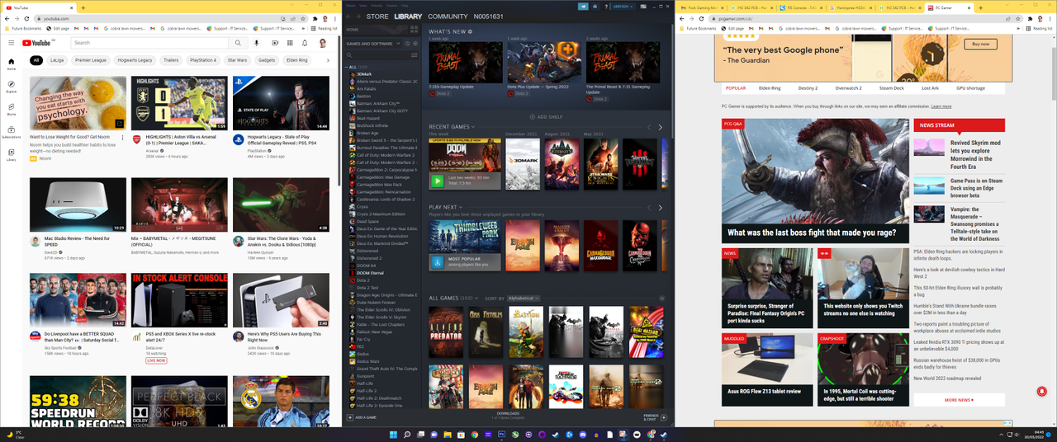Open Games and Software dropdown in Steam
The width and height of the screenshot is (1057, 442).
coord(374,44)
